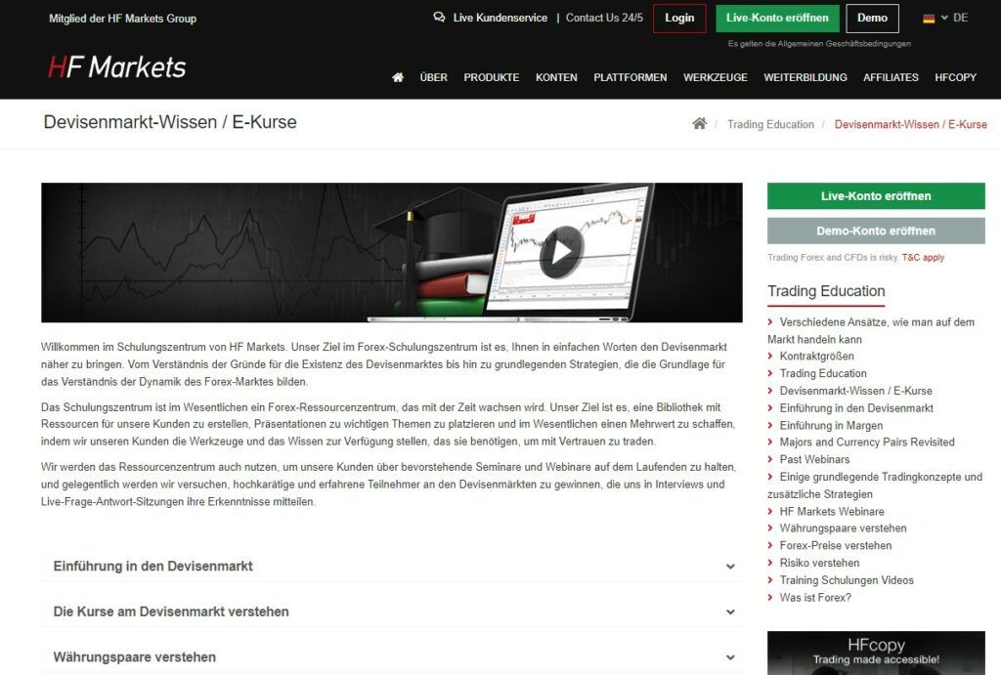
Task: Open HF Markets Webinare link
Action: pyautogui.click(x=832, y=511)
